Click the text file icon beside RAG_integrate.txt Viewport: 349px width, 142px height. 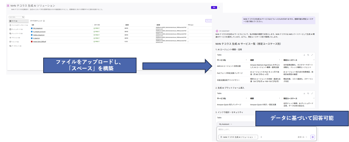(32, 29)
